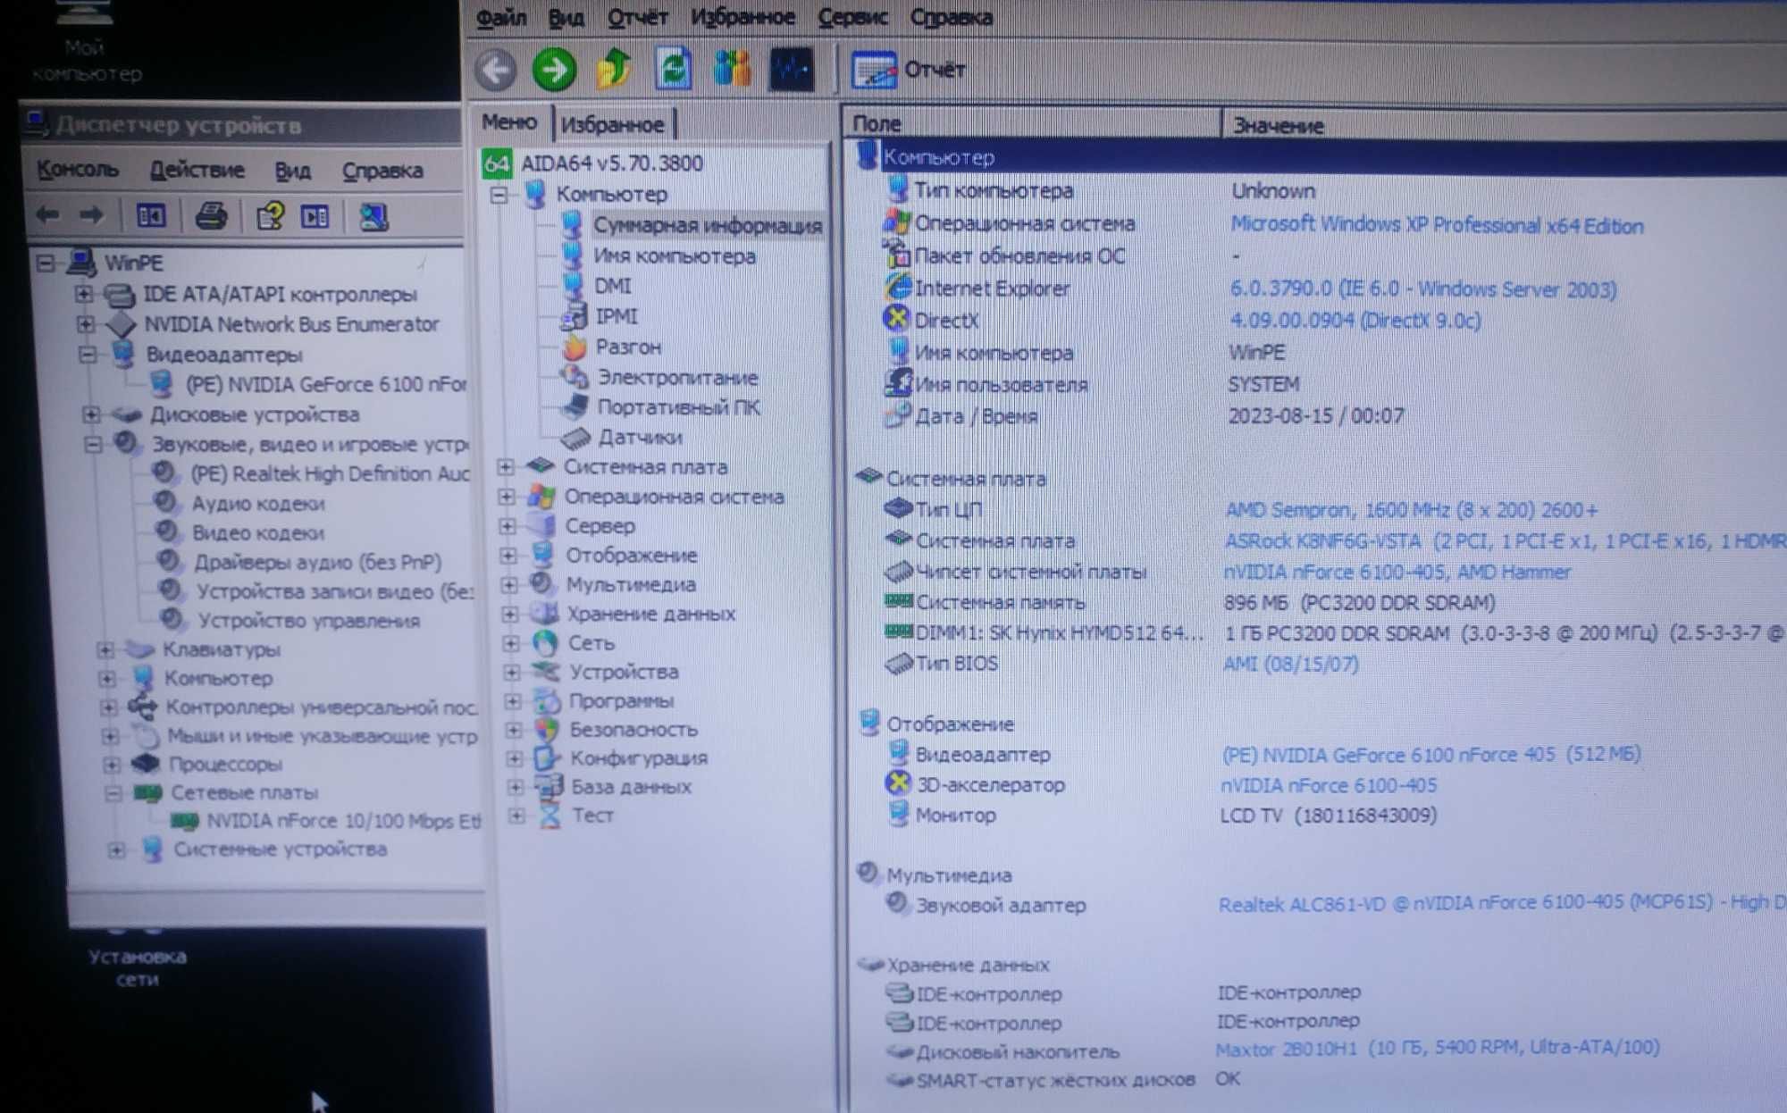Click the help properties icon in Device Manager

pyautogui.click(x=270, y=215)
